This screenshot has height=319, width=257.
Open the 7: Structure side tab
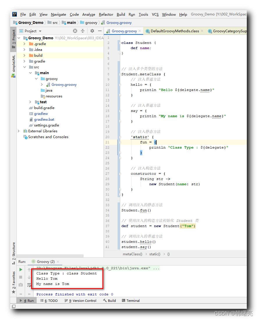coord(13,253)
